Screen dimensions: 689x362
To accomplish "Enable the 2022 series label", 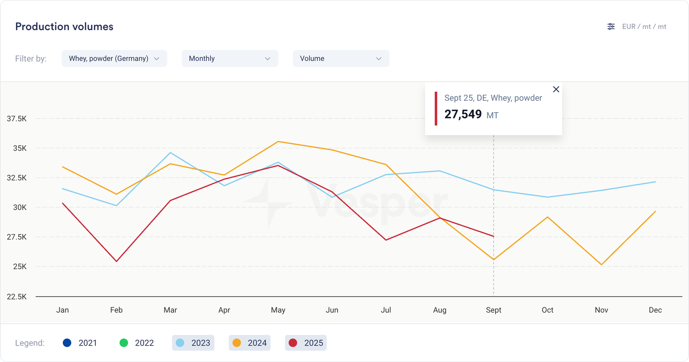I will click(x=144, y=343).
